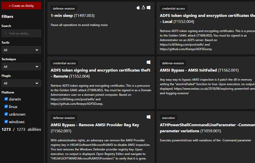Click Windows icon on ADFS Remote theft card

149,62
